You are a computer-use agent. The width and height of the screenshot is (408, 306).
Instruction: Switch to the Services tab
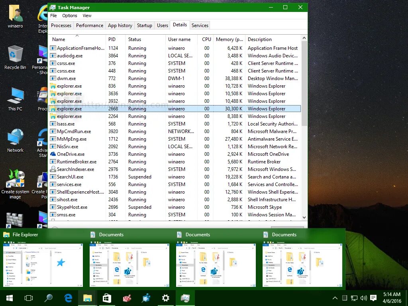coord(200,25)
